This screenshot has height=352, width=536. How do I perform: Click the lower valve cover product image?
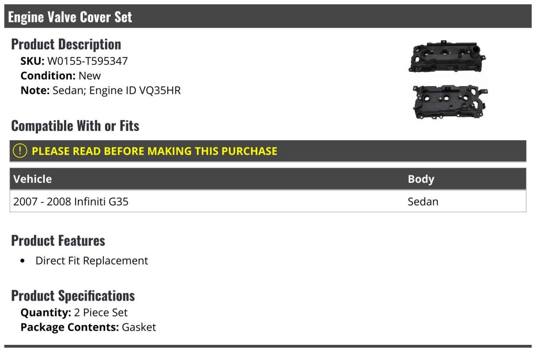(449, 103)
